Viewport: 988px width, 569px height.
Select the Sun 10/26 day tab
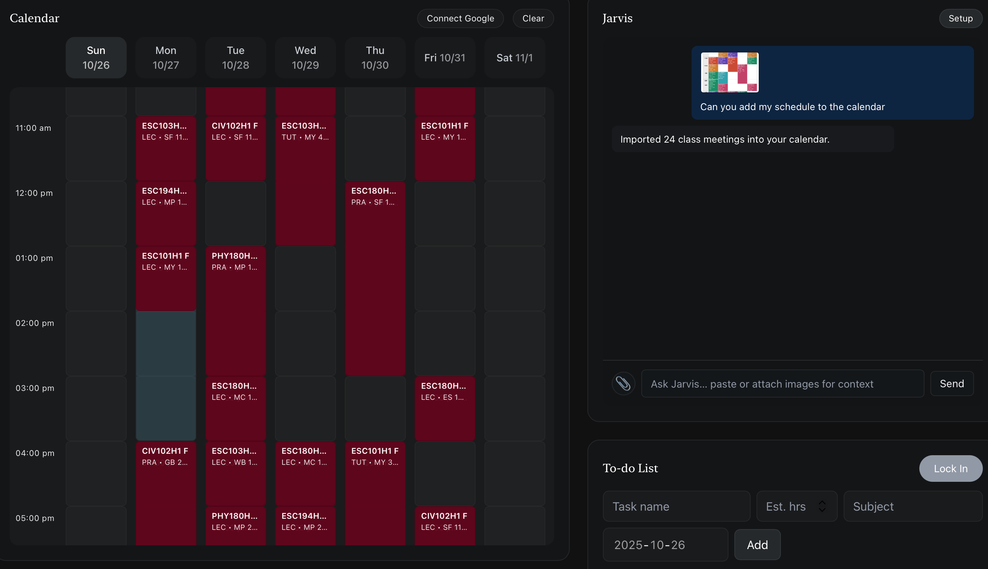[96, 58]
